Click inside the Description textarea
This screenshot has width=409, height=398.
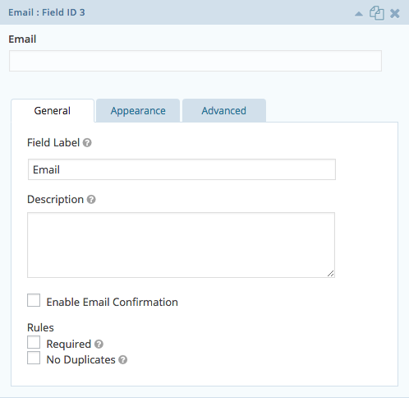181,245
